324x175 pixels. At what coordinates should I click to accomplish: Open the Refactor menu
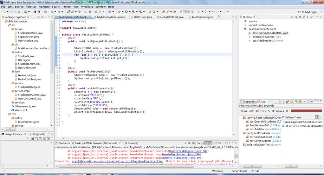tap(31, 7)
